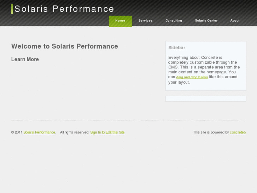Screen dimensions: 257x193
Task: Click the green accent bar beside the site title
Action: pyautogui.click(x=12, y=9)
